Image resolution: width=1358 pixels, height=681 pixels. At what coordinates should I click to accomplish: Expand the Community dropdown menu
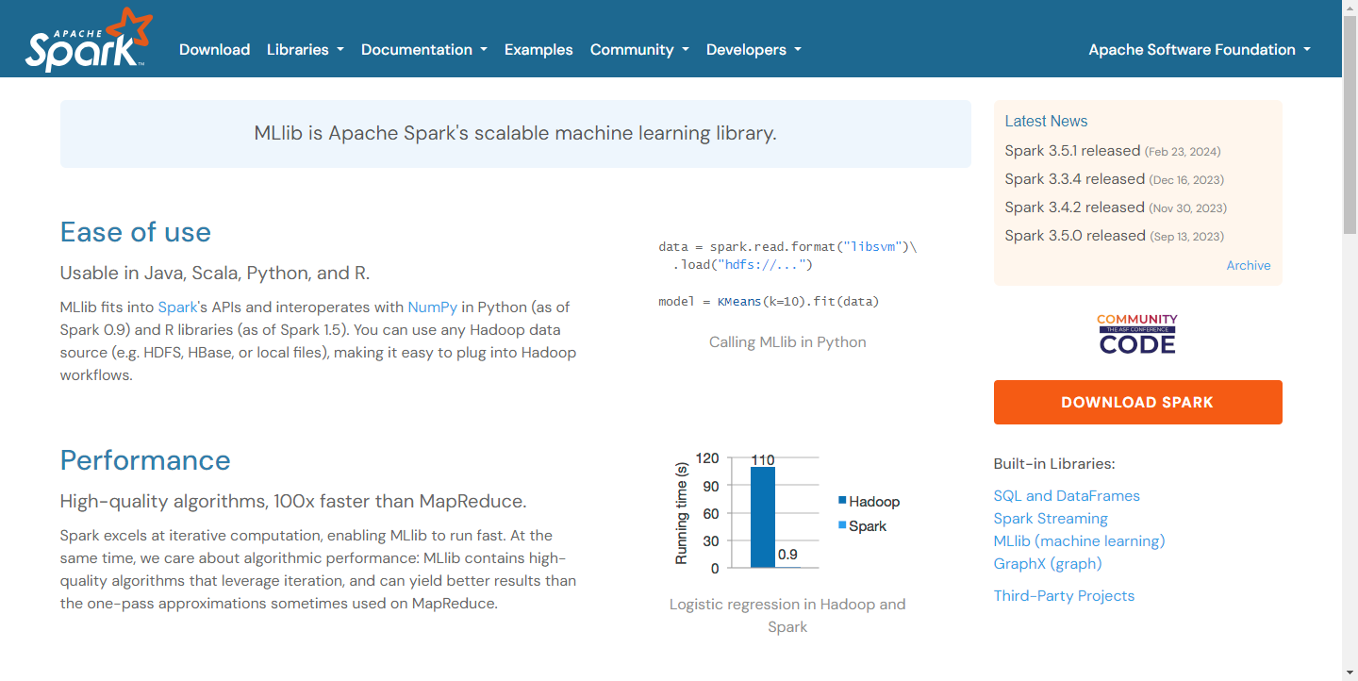pyautogui.click(x=639, y=50)
